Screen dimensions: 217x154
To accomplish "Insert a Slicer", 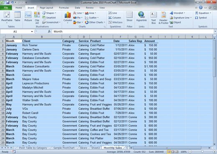I will pos(129,17).
